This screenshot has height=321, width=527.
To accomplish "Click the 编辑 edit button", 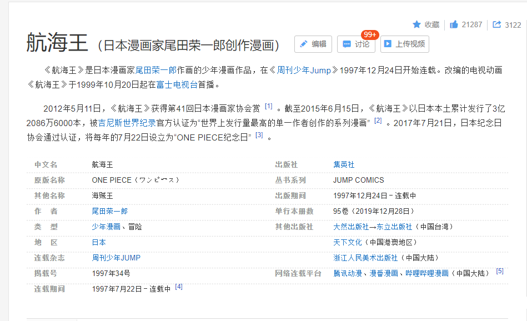I will (313, 44).
